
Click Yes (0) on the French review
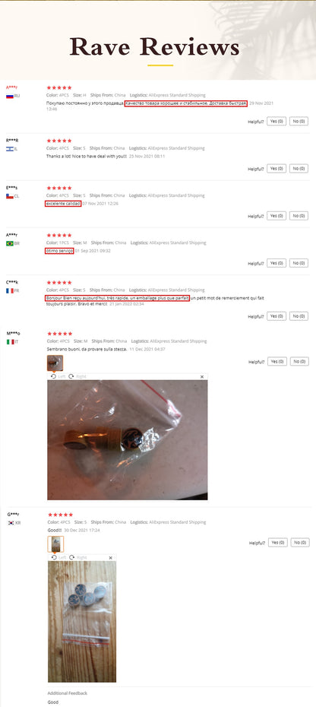pos(276,316)
